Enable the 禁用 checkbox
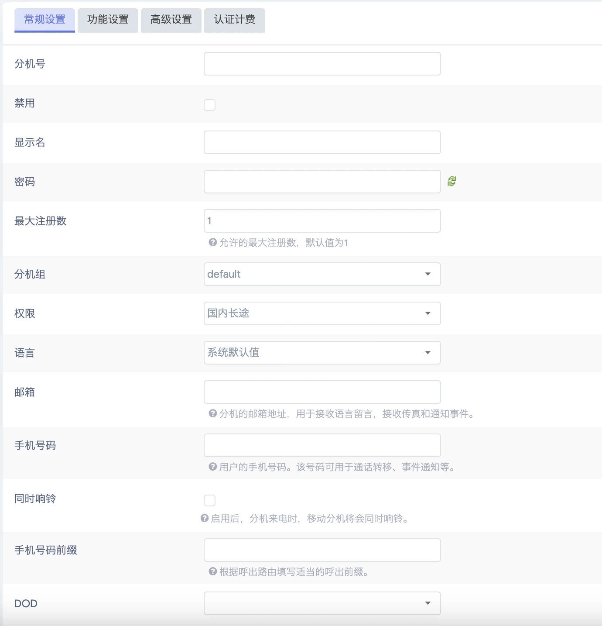The width and height of the screenshot is (602, 626). [x=210, y=105]
